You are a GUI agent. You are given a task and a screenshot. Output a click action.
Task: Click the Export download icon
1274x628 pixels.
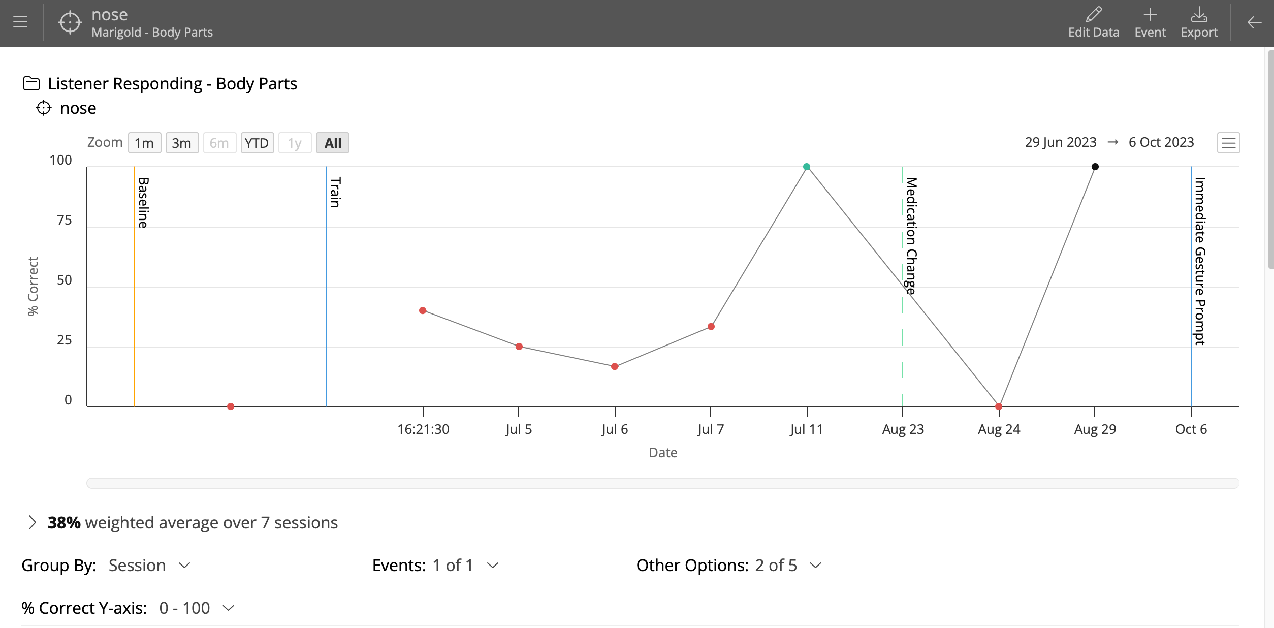point(1199,15)
